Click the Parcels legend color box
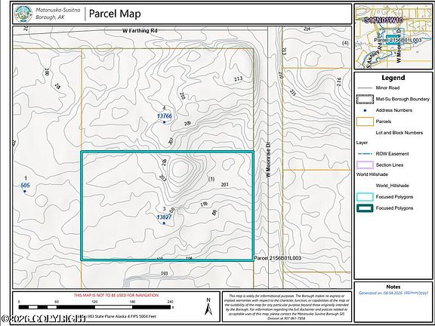 click(x=365, y=121)
